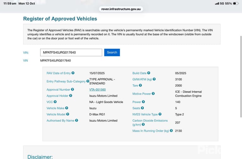Select the Tare value 2000
The image size is (242, 159).
[178, 85]
